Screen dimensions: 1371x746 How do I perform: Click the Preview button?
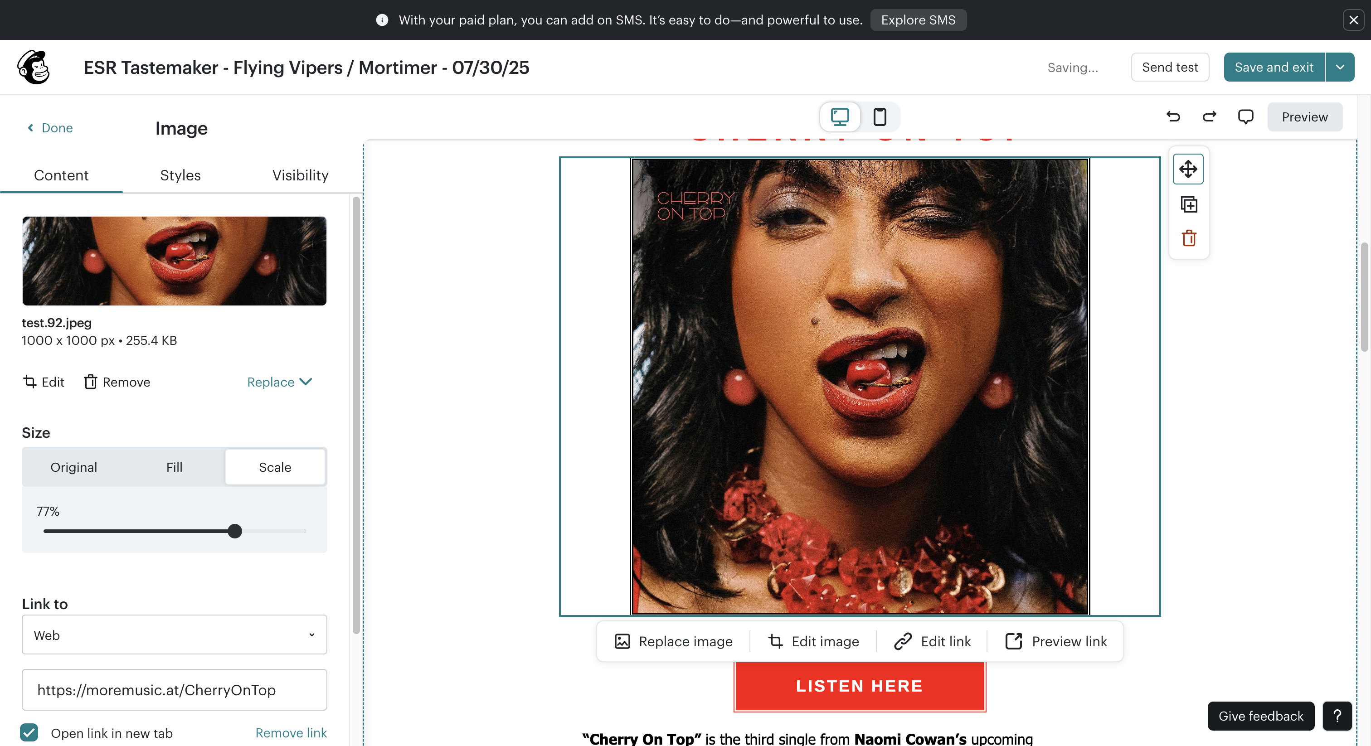pos(1304,116)
